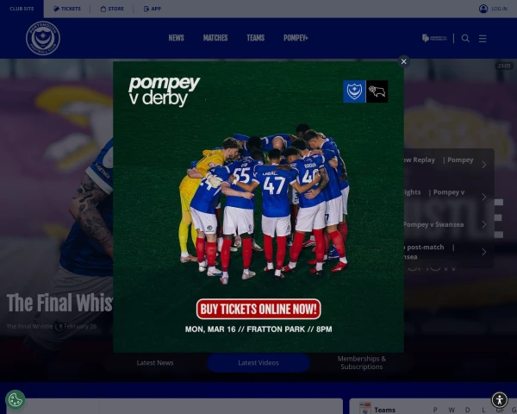Close the Pompey v Derby popup
517x414 pixels.
tap(403, 61)
